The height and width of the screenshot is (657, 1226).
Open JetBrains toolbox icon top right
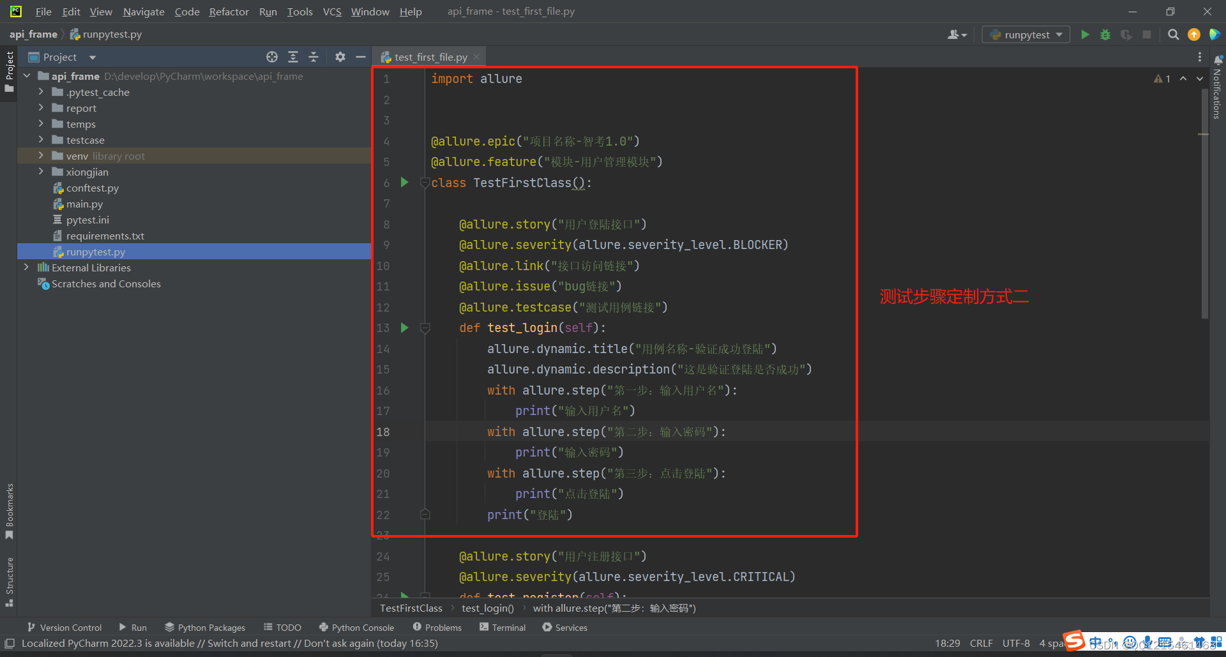click(x=1215, y=34)
